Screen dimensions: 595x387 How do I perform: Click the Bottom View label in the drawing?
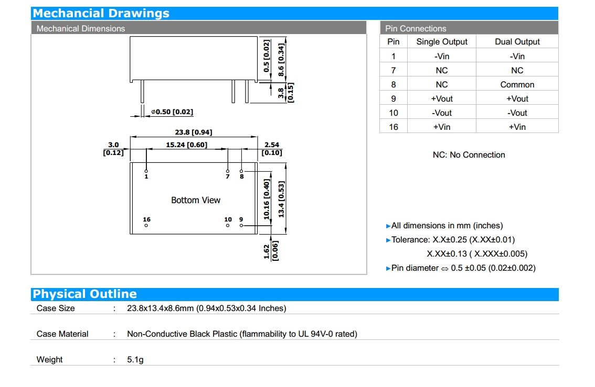tap(196, 200)
